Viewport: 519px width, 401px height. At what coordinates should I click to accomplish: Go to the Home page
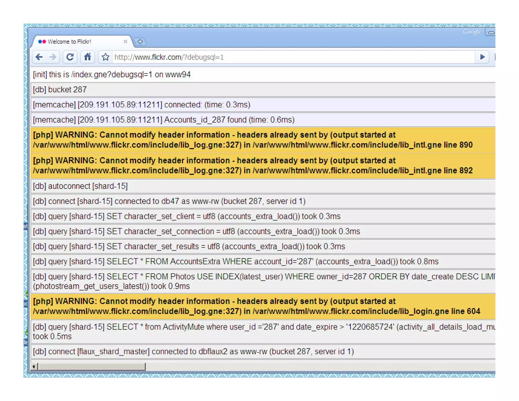coord(87,57)
